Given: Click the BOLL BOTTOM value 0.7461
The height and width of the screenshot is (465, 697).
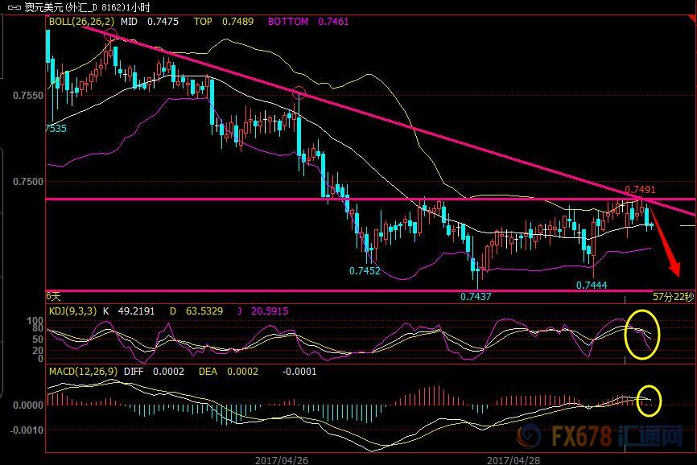Looking at the screenshot, I should [x=333, y=22].
